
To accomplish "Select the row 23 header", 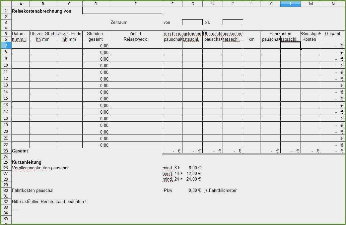I will click(6, 151).
